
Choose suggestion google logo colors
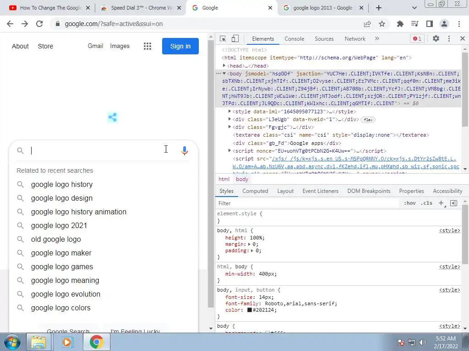tap(61, 308)
